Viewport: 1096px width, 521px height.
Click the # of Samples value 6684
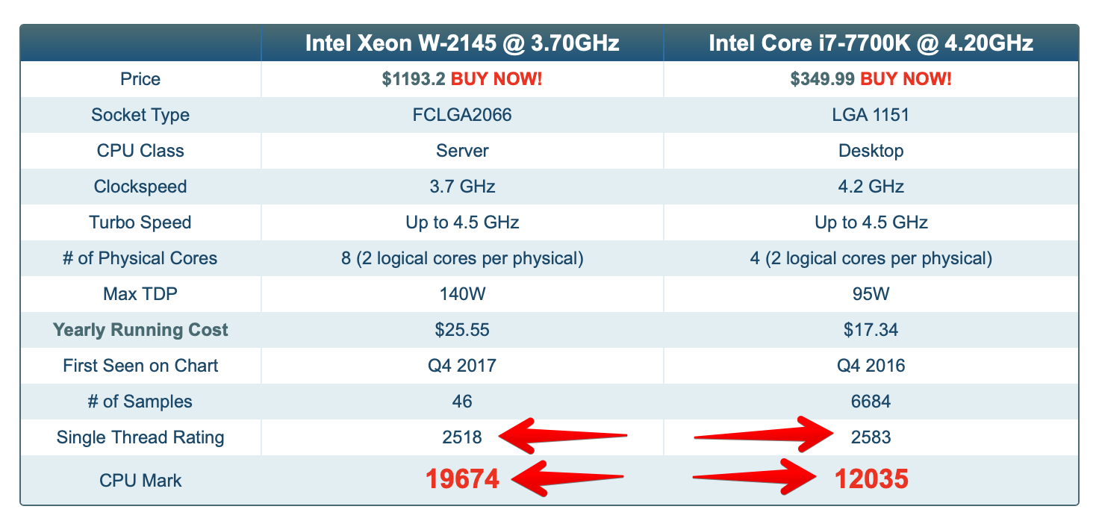(871, 402)
